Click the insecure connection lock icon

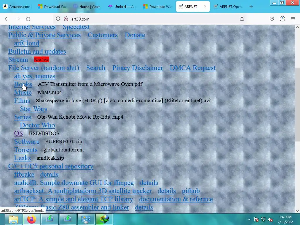click(x=66, y=19)
